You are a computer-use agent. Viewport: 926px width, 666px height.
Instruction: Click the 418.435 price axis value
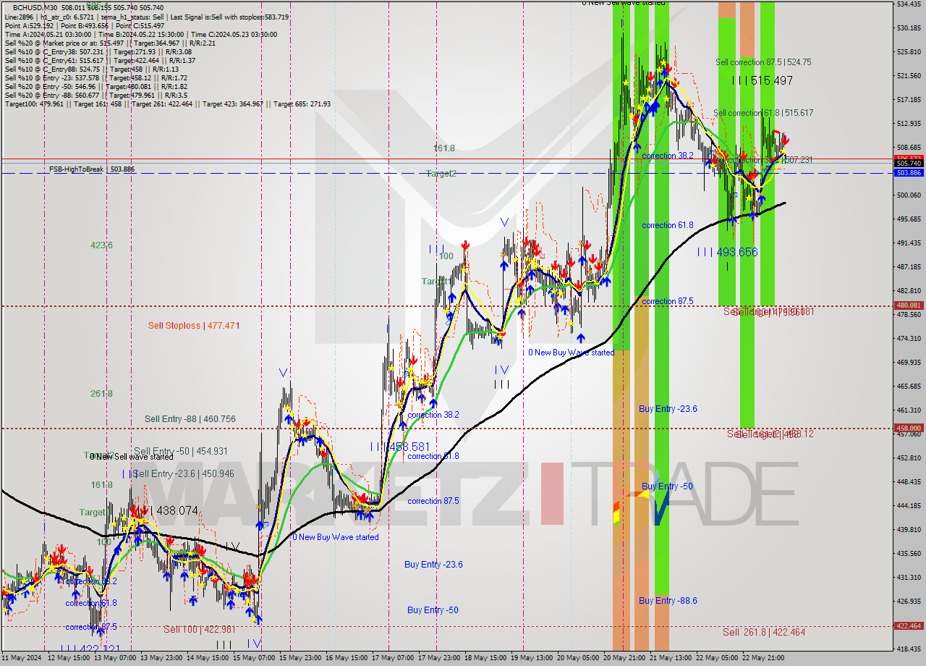click(x=909, y=649)
